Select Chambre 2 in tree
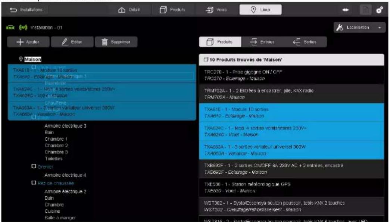This screenshot has width=390, height=222. (x=56, y=146)
